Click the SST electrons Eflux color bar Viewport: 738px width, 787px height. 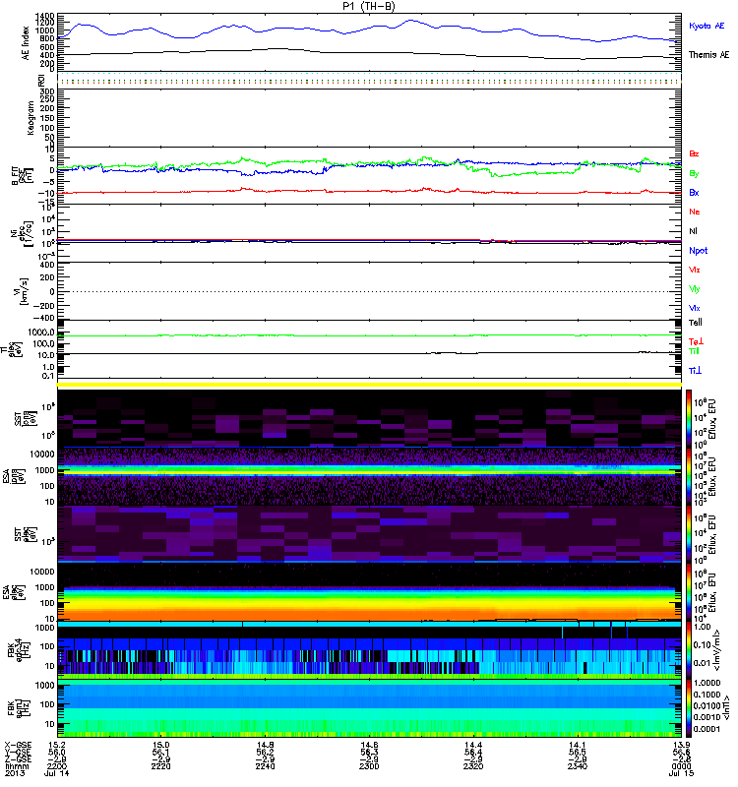click(689, 534)
